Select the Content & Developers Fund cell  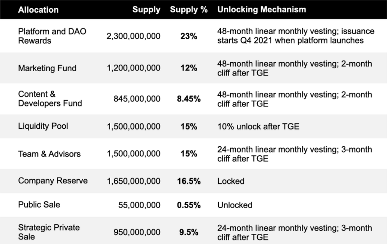pyautogui.click(x=50, y=99)
